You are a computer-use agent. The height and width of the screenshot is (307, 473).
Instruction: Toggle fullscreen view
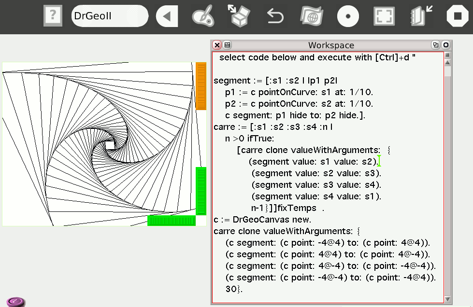384,16
